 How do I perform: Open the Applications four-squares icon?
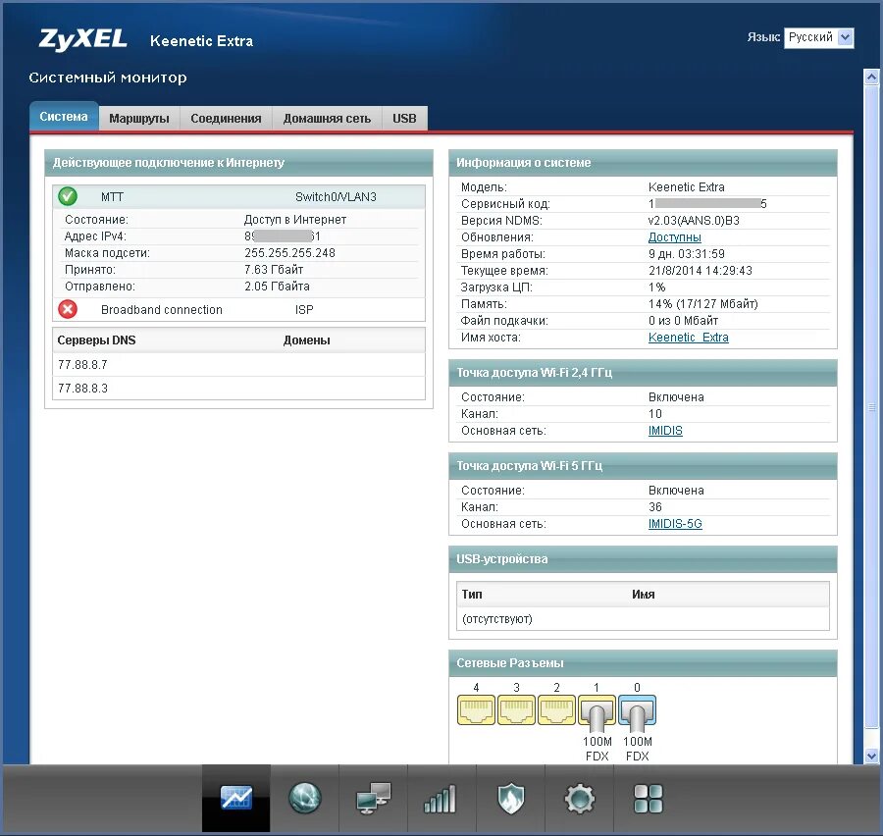click(x=649, y=799)
